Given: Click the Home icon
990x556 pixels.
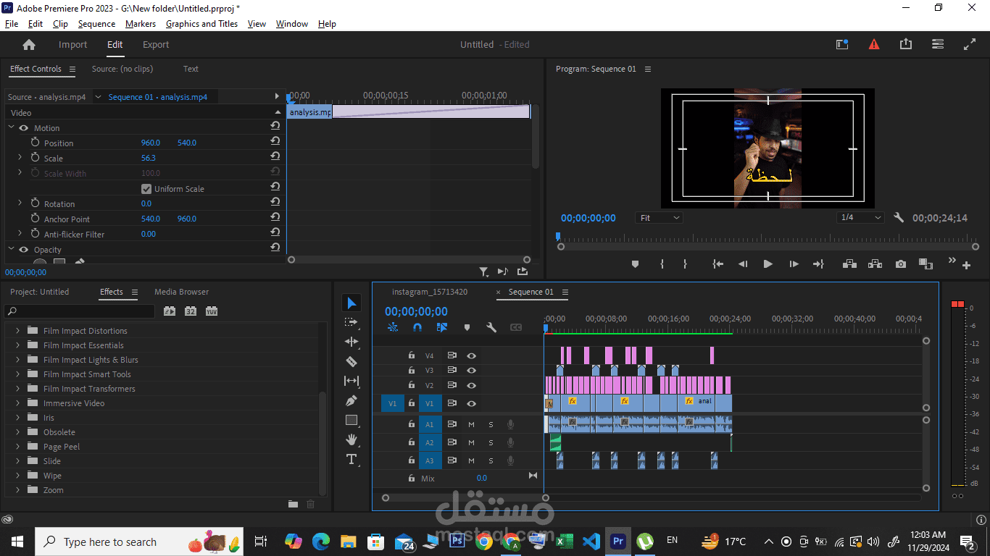Looking at the screenshot, I should (x=29, y=45).
